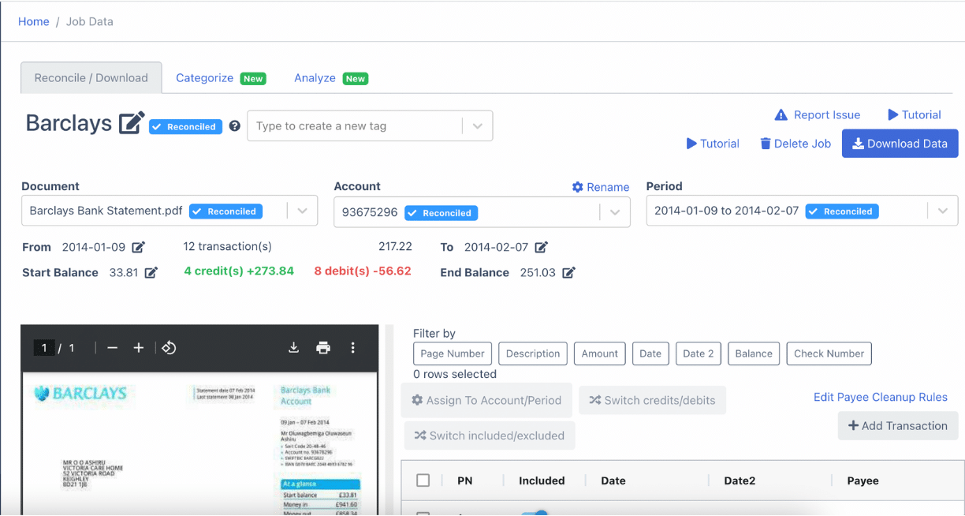Rotate the PDF document
965x516 pixels.
point(169,348)
